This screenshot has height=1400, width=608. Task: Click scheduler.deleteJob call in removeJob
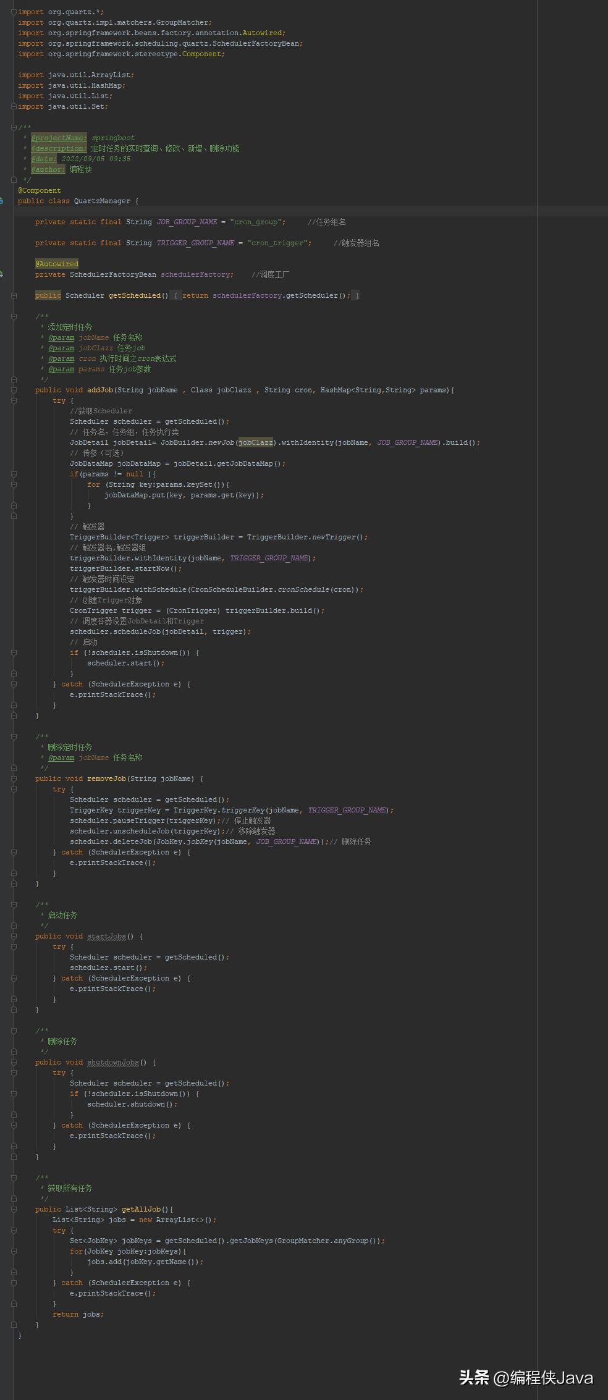(200, 841)
